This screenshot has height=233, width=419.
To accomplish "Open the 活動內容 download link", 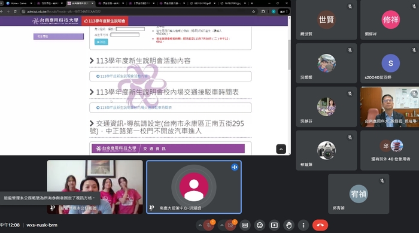I will (x=122, y=76).
